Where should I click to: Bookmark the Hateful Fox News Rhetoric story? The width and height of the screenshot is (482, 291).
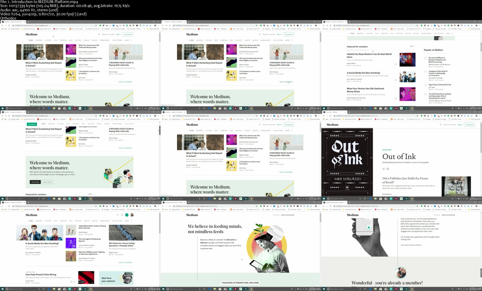coord(396,64)
